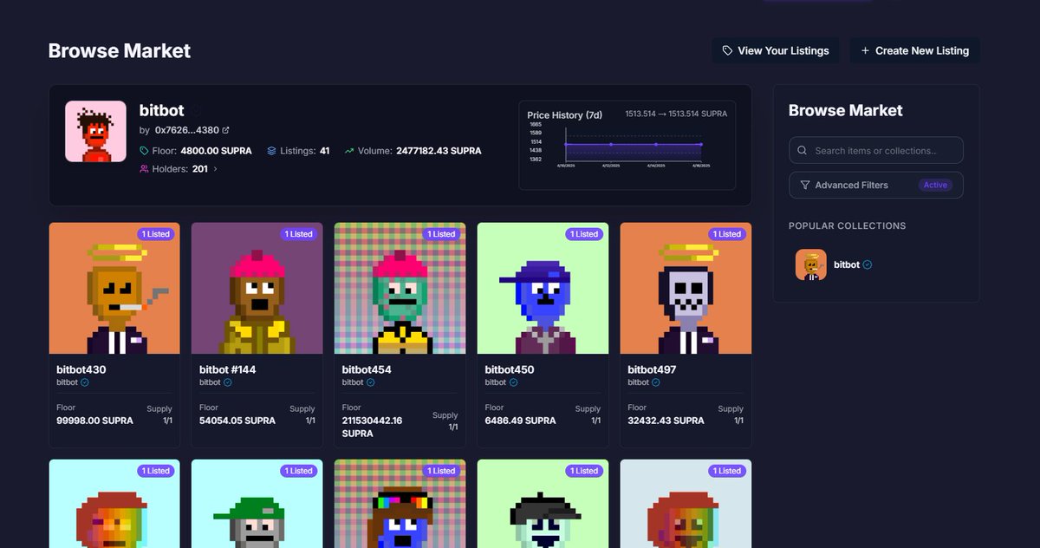Click the 1 Listed badge on bitbot454
The width and height of the screenshot is (1040, 548).
pos(442,234)
